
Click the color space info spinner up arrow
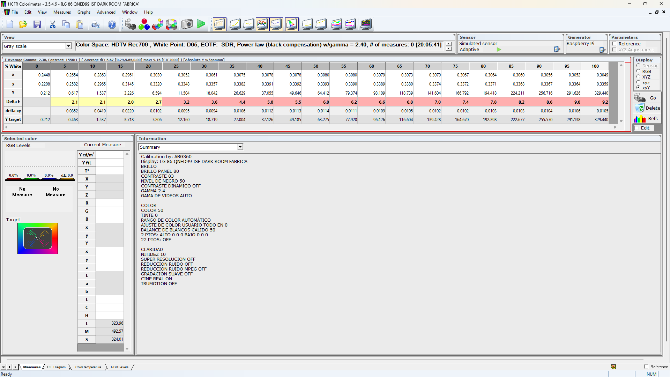(x=449, y=44)
